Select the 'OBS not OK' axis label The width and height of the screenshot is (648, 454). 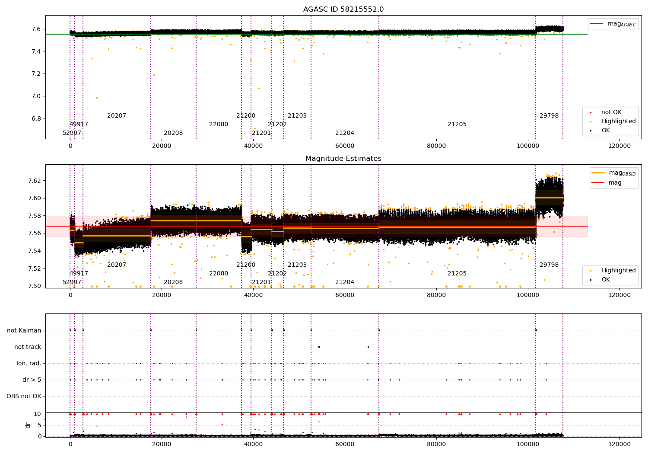point(24,396)
